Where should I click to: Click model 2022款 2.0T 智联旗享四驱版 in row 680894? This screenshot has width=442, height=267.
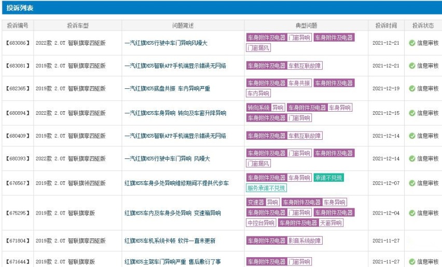coord(71,113)
